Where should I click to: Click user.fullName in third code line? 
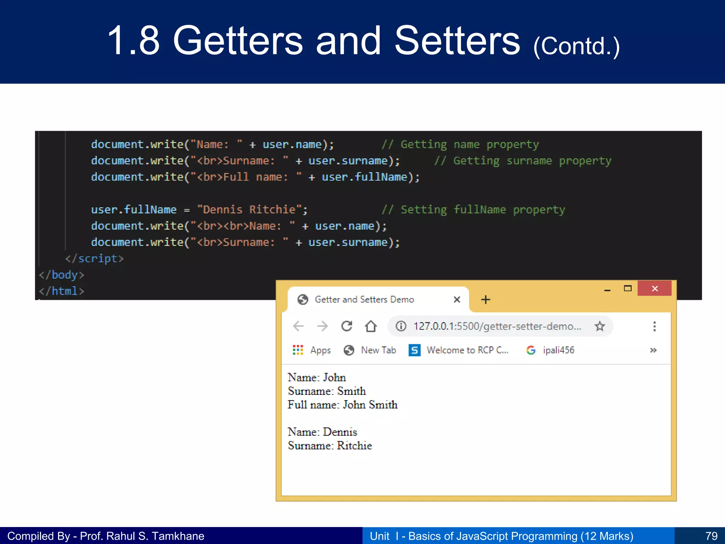tap(364, 177)
